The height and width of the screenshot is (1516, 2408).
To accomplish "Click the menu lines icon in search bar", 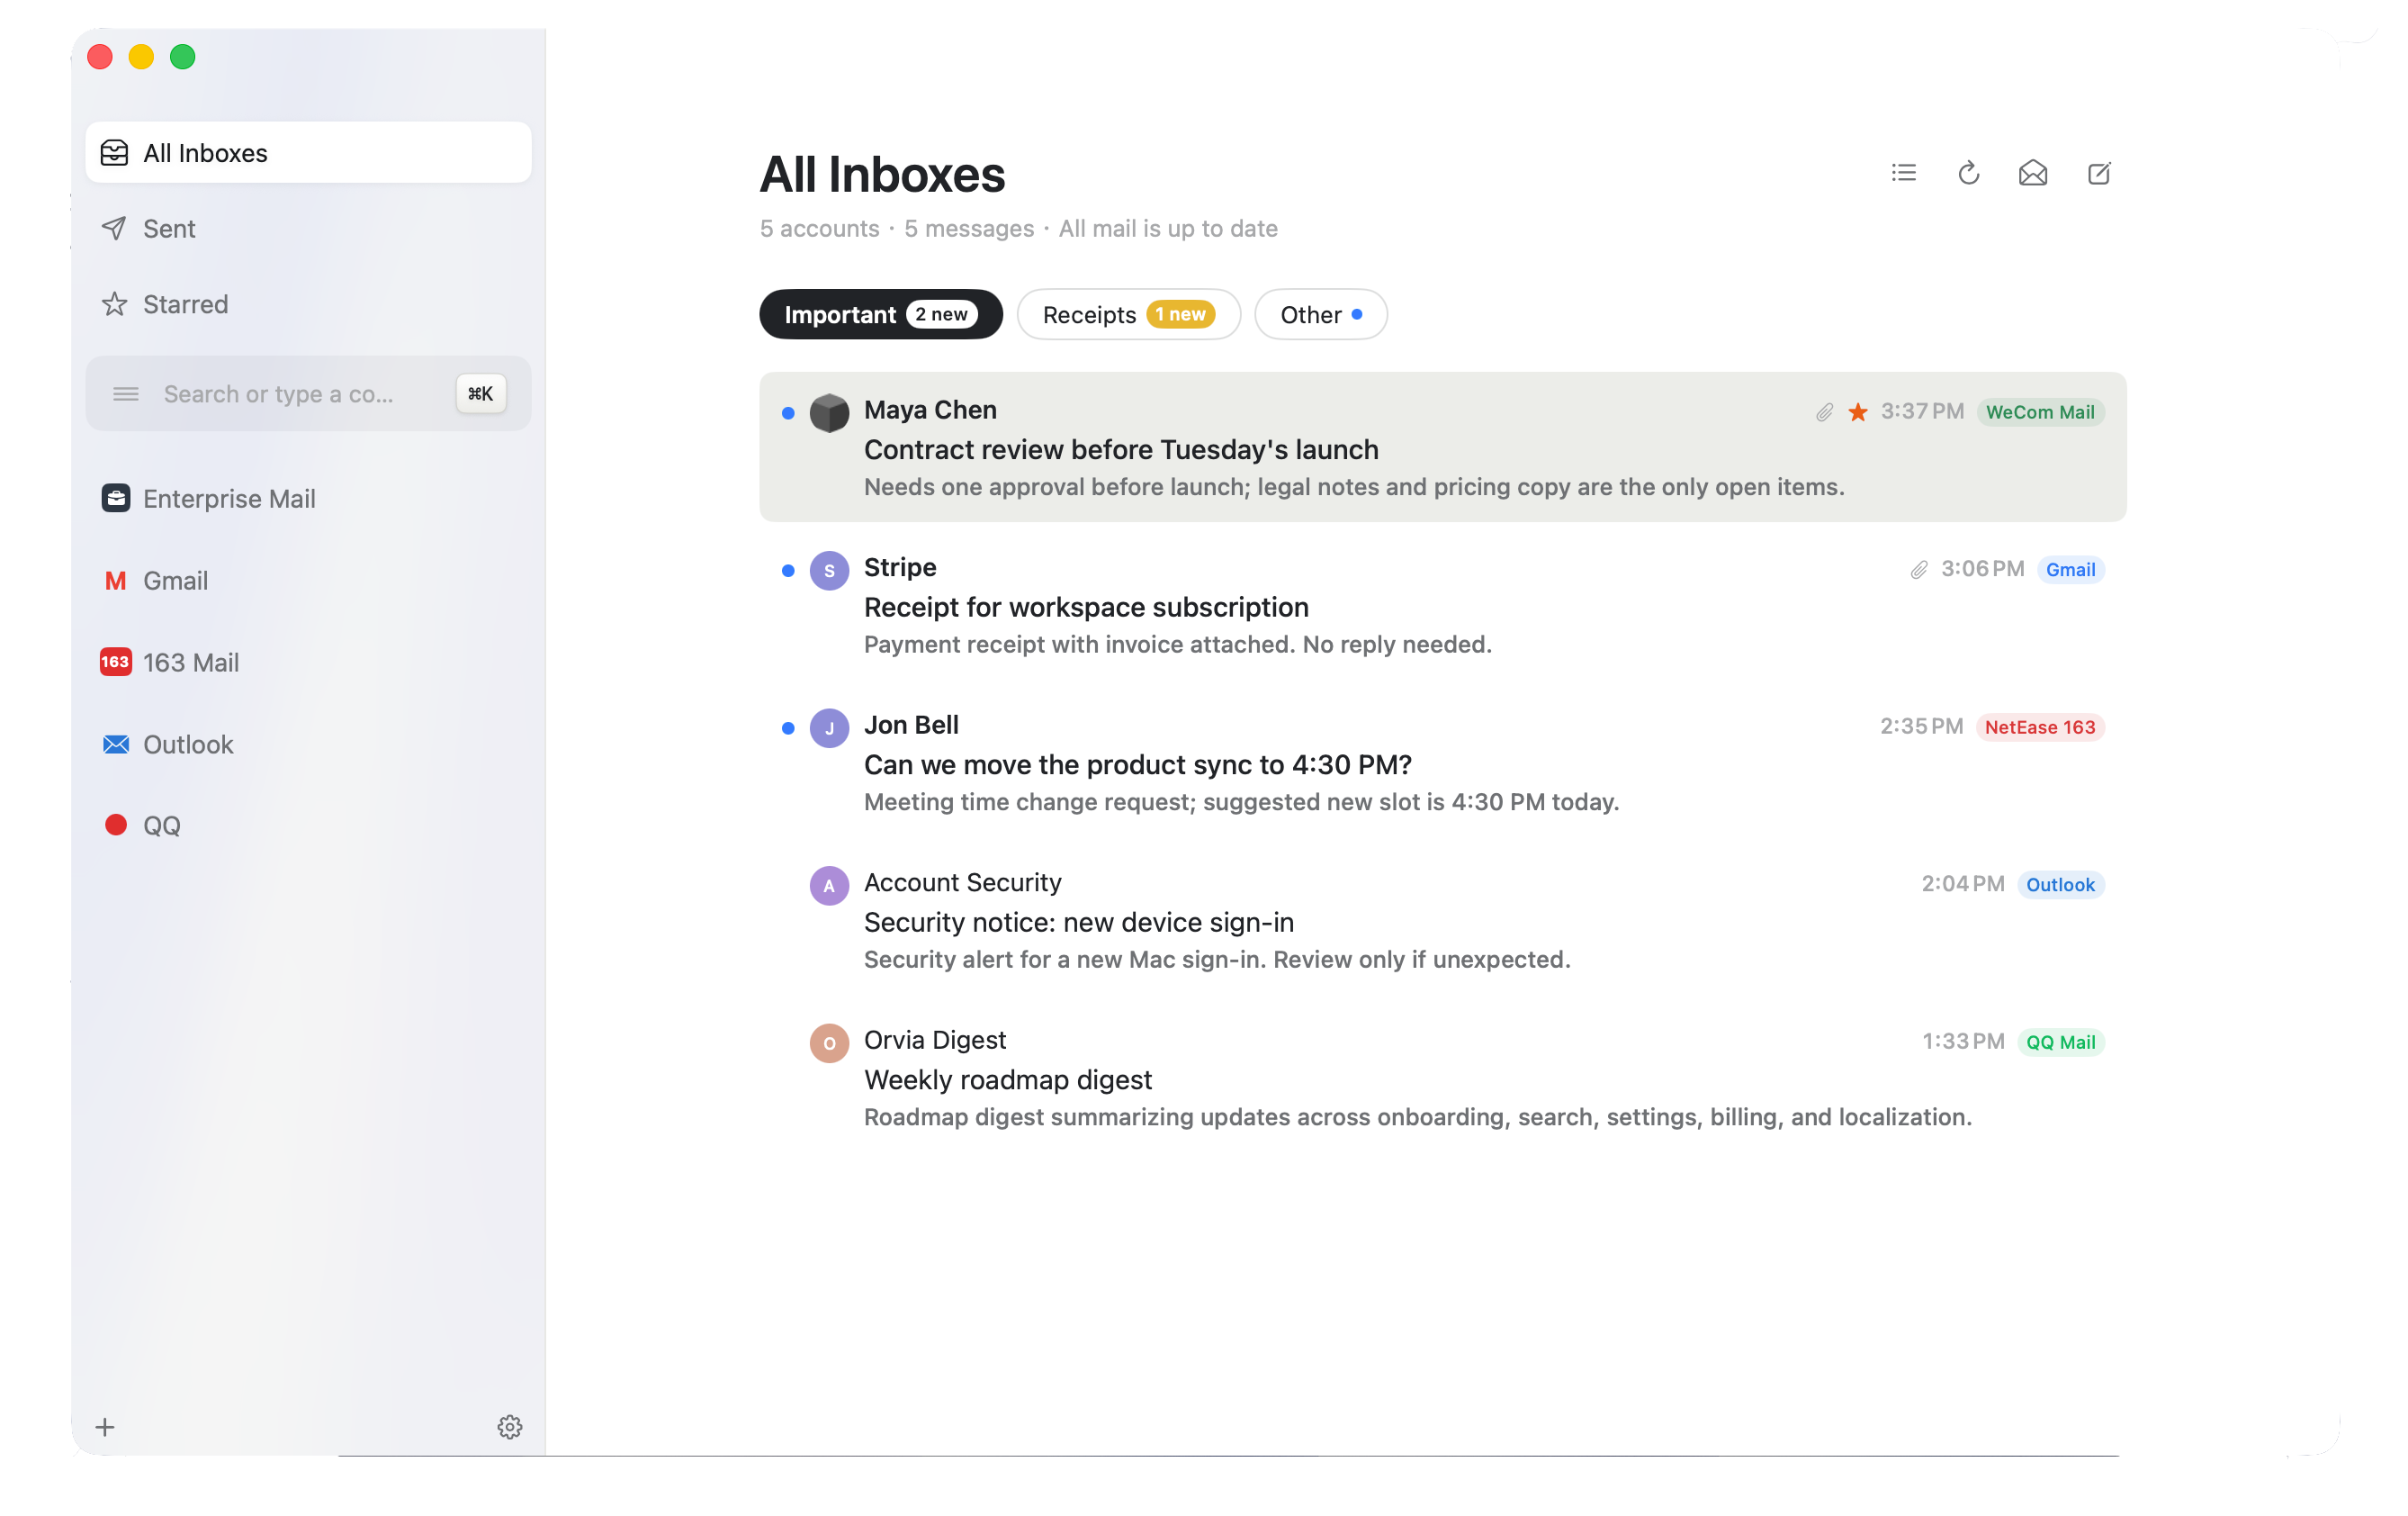I will [126, 394].
